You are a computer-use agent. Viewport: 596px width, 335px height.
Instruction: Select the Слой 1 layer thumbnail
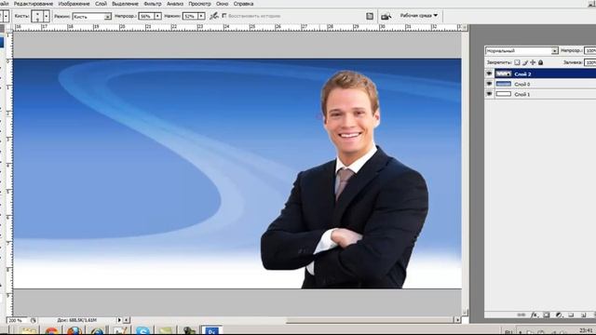point(504,94)
